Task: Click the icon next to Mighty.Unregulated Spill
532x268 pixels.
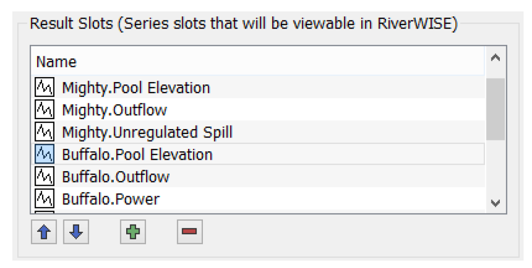Action: [x=45, y=133]
